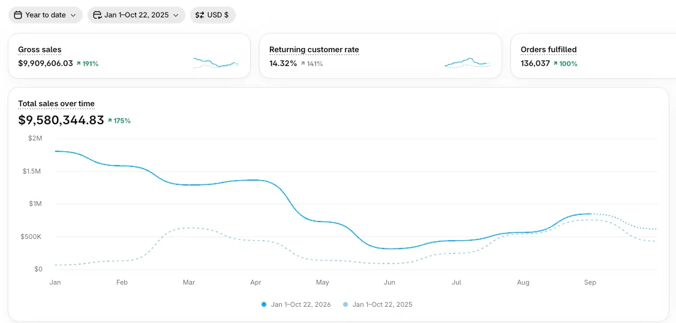Open the Orders fulfilled card title
The height and width of the screenshot is (323, 676).
pos(548,50)
